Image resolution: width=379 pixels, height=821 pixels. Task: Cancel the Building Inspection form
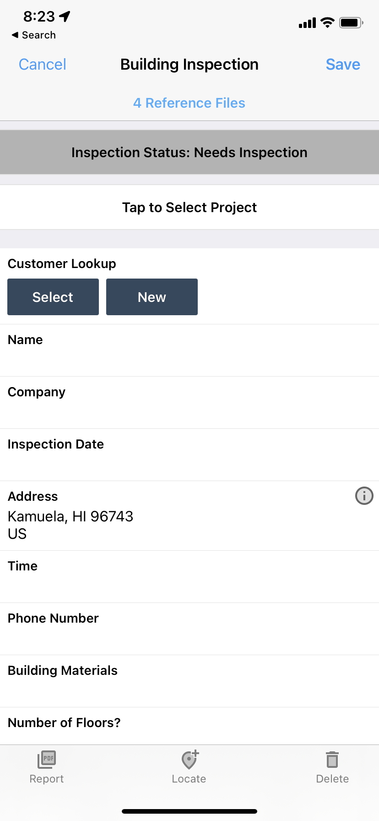point(43,65)
